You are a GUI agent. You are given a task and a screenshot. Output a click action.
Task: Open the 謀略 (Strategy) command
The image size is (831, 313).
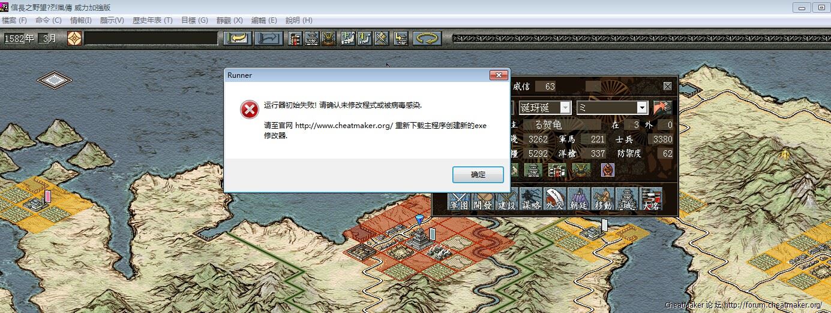531,199
